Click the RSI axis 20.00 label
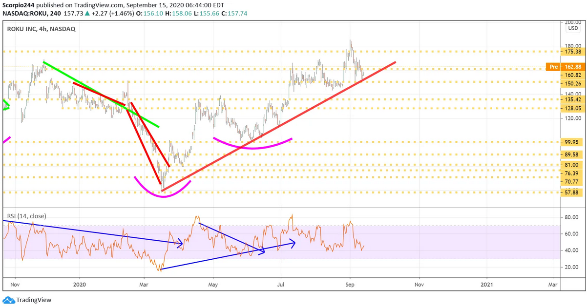This screenshot has width=587, height=307. [x=572, y=267]
